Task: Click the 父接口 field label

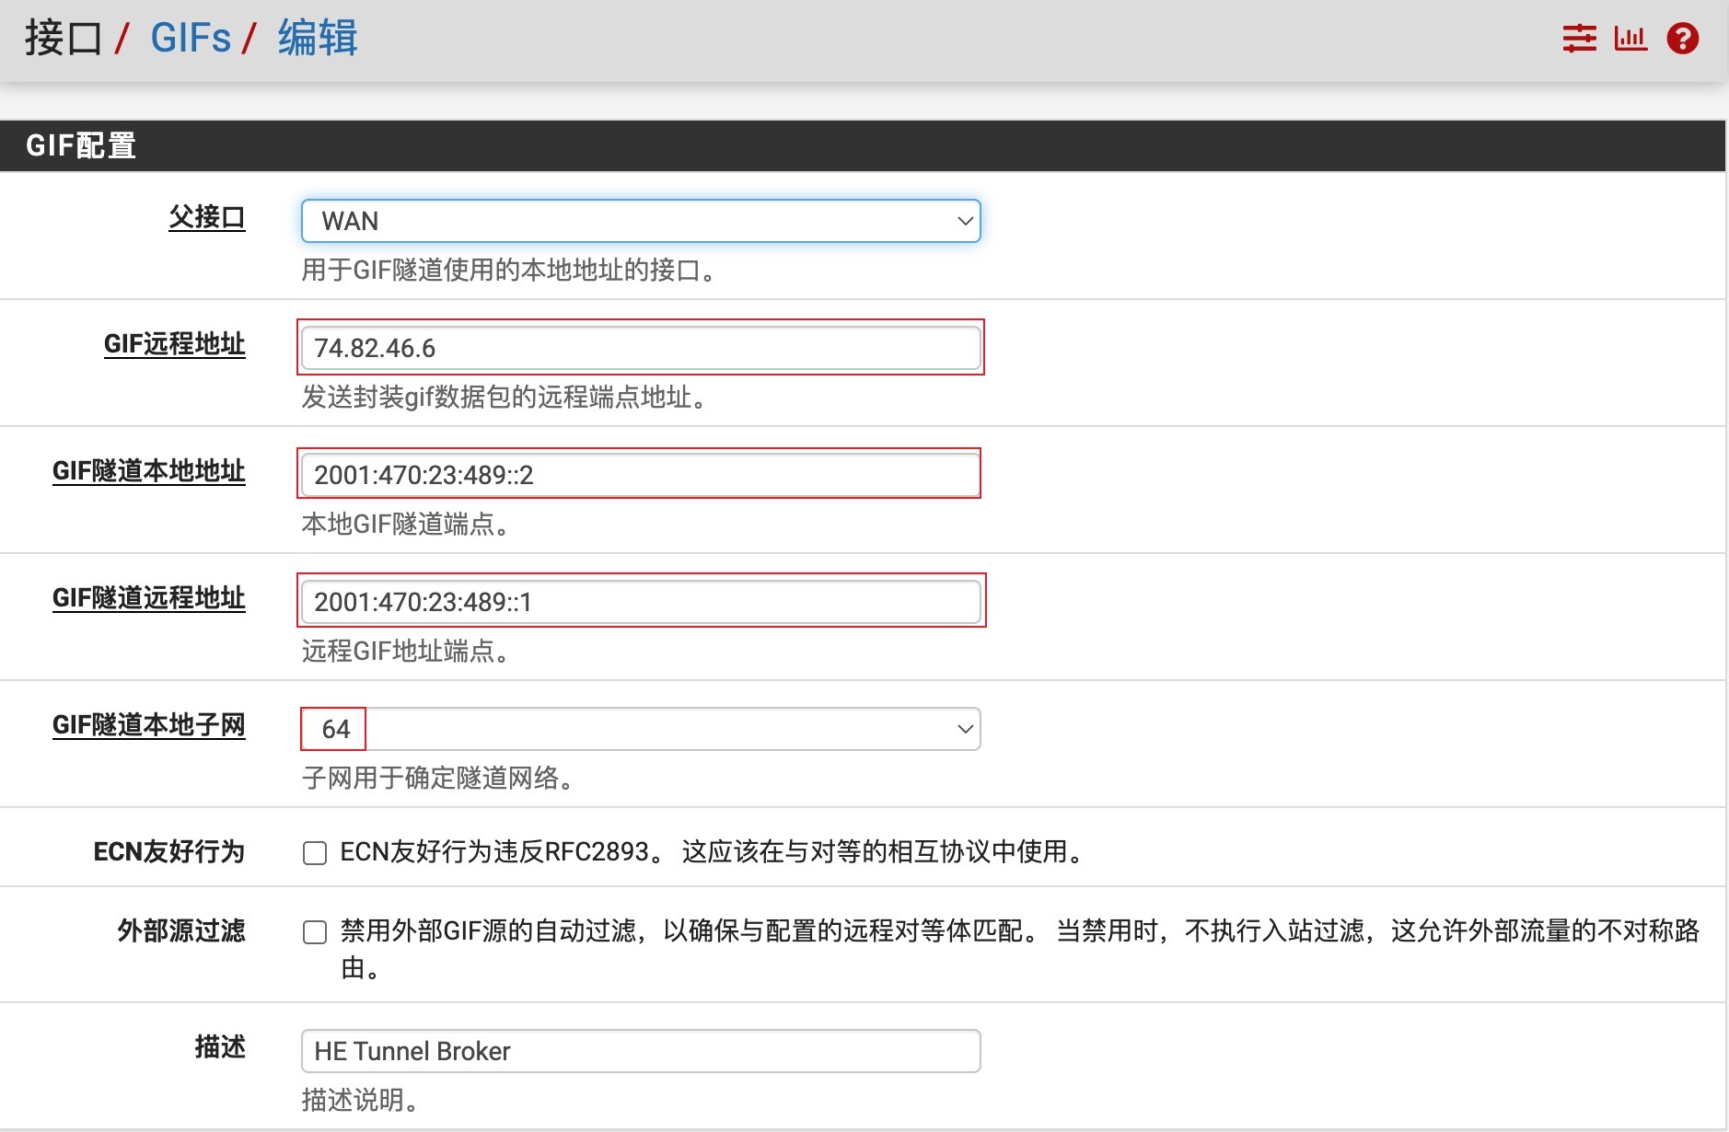Action: point(206,218)
